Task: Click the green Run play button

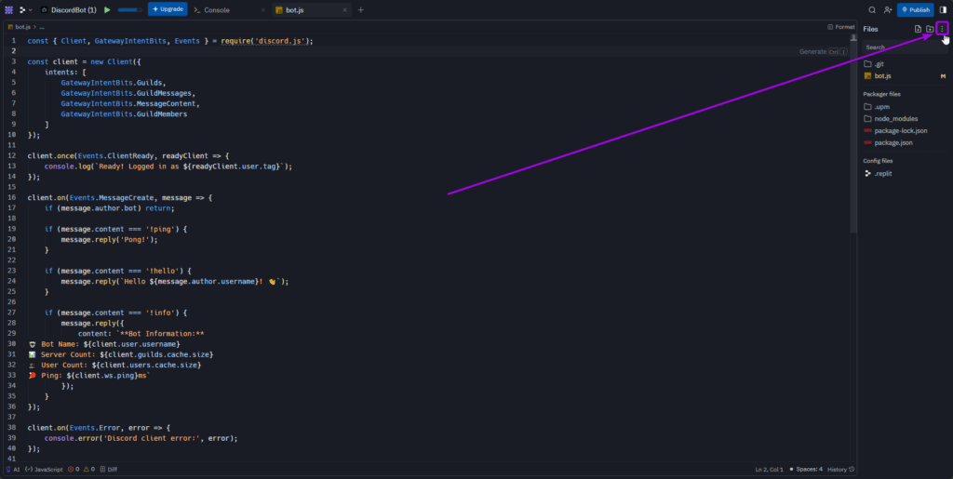Action: pyautogui.click(x=107, y=9)
